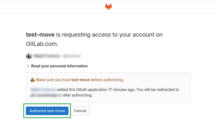Expand the chevron beside Read your personal information
The width and height of the screenshot is (216, 127).
tap(28, 66)
